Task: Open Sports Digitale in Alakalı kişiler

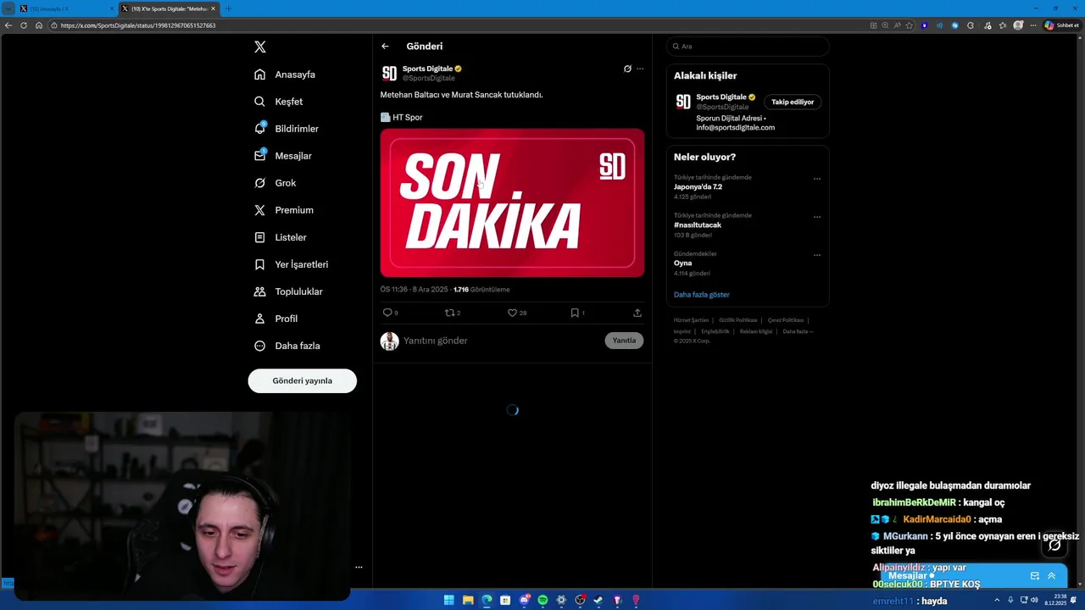Action: pos(721,97)
